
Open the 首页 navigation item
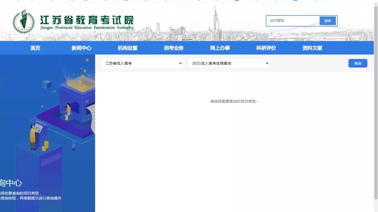pos(35,48)
